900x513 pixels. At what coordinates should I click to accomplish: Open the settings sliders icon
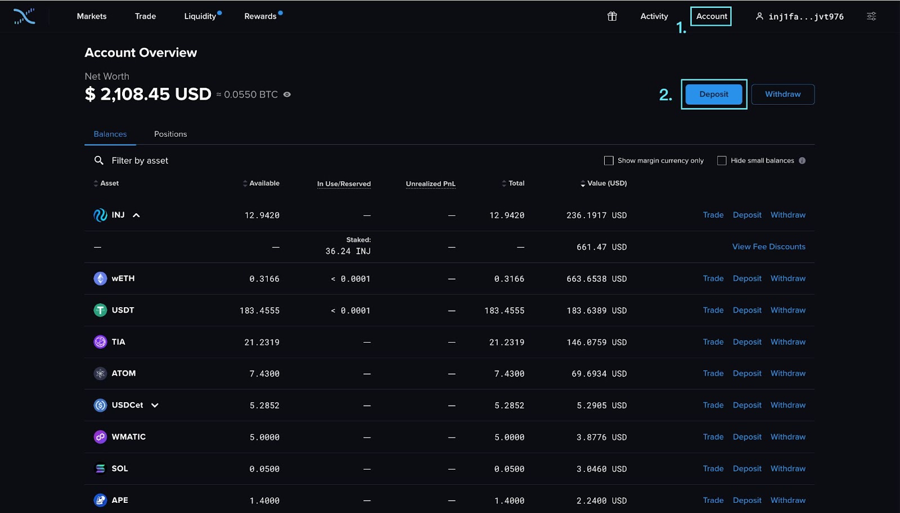tap(871, 16)
